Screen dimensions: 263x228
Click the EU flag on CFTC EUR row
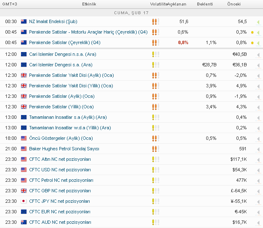click(24, 212)
